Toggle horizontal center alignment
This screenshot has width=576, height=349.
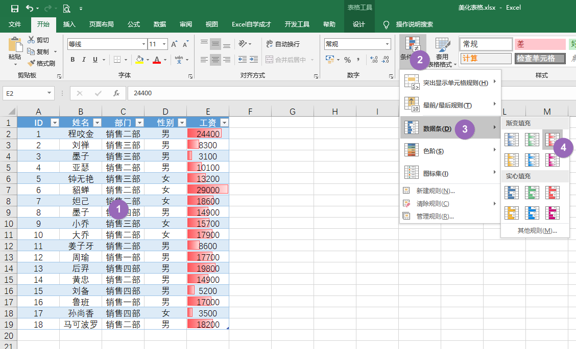(215, 60)
